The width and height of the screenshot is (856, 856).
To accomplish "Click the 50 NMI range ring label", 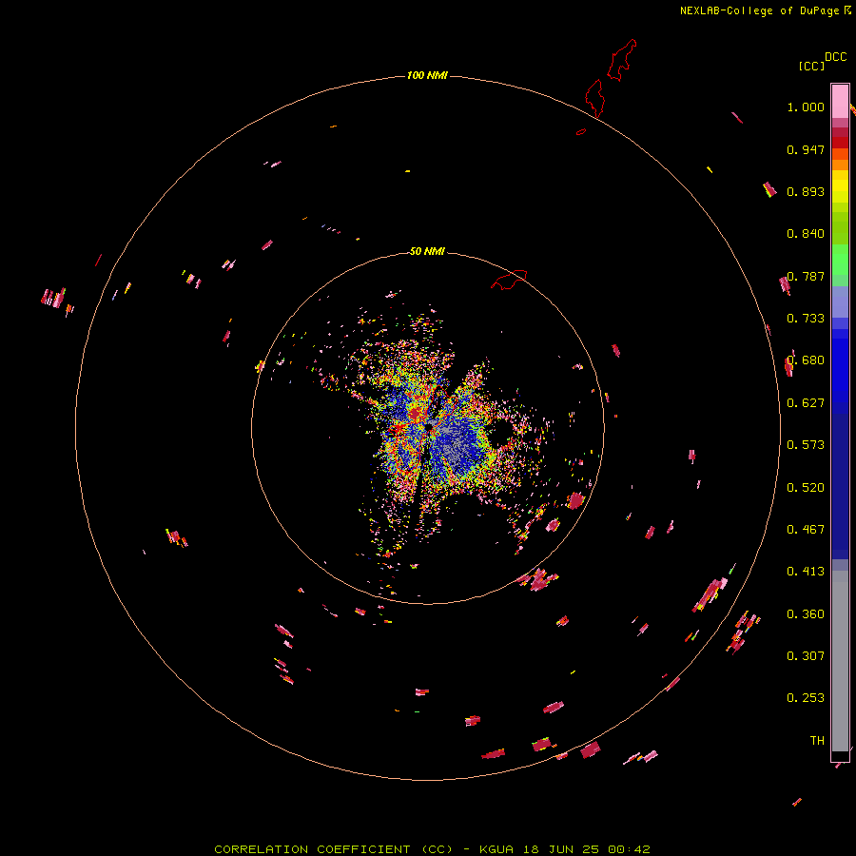I will click(427, 251).
